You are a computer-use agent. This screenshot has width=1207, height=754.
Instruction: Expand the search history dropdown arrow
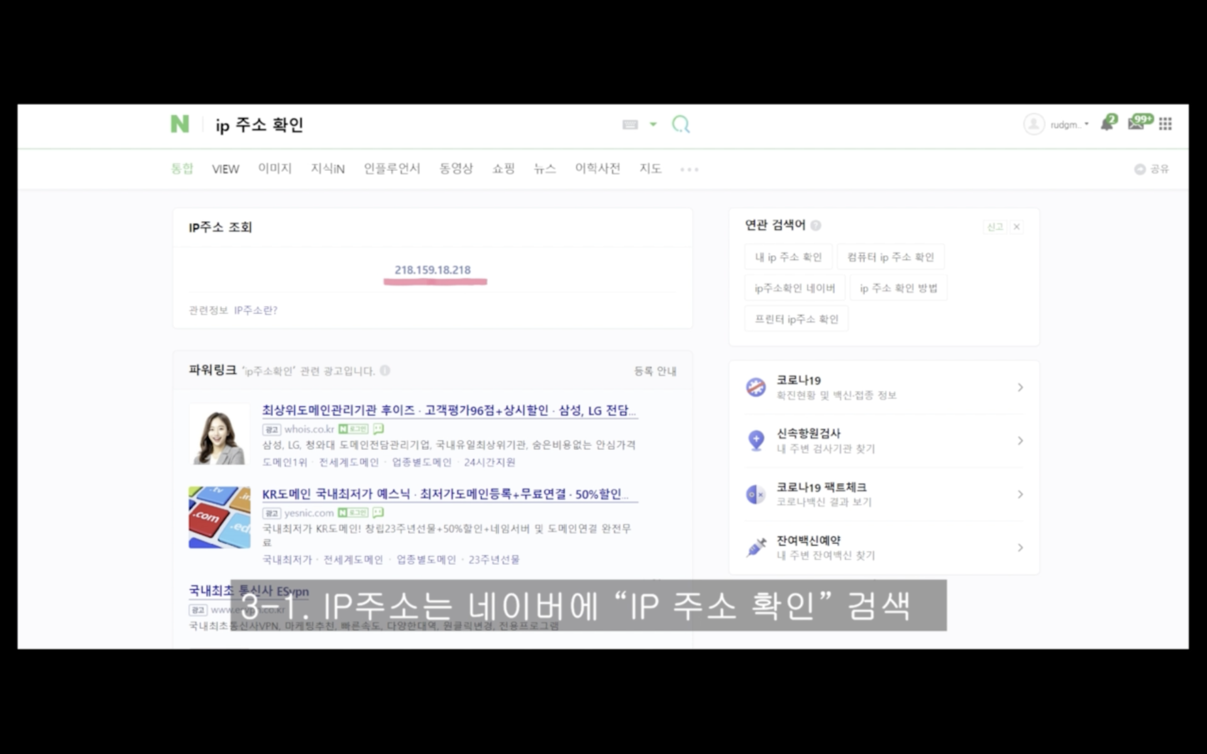point(653,124)
